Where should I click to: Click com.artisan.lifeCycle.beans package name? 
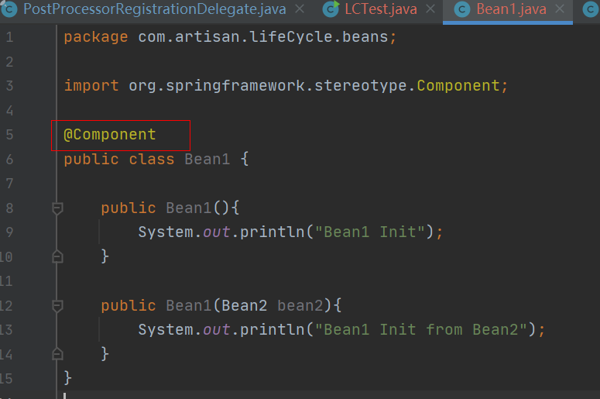click(263, 37)
